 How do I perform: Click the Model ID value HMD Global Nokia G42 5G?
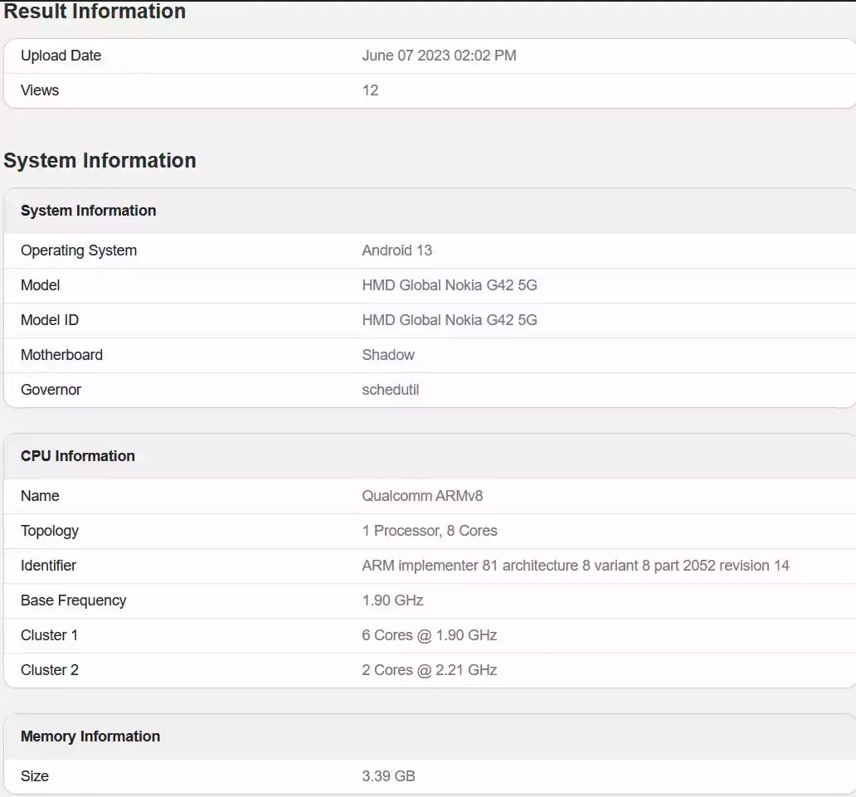click(450, 320)
